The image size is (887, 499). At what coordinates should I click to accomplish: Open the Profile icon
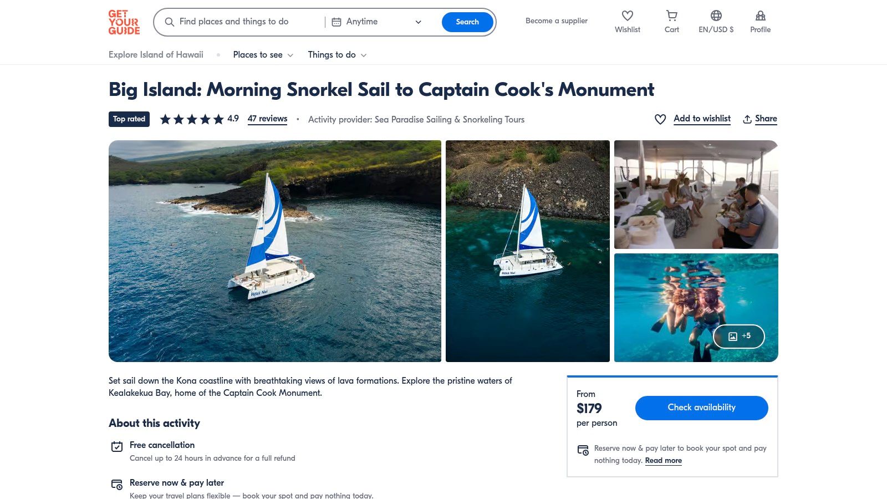coord(760,16)
